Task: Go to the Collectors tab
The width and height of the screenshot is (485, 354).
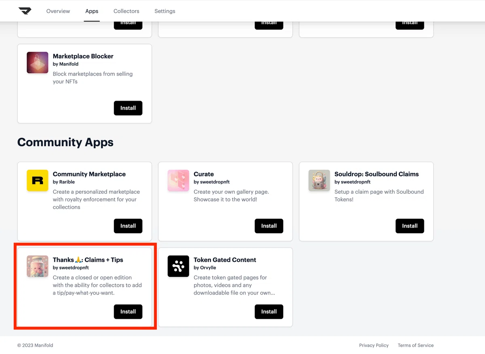Action: [x=127, y=11]
